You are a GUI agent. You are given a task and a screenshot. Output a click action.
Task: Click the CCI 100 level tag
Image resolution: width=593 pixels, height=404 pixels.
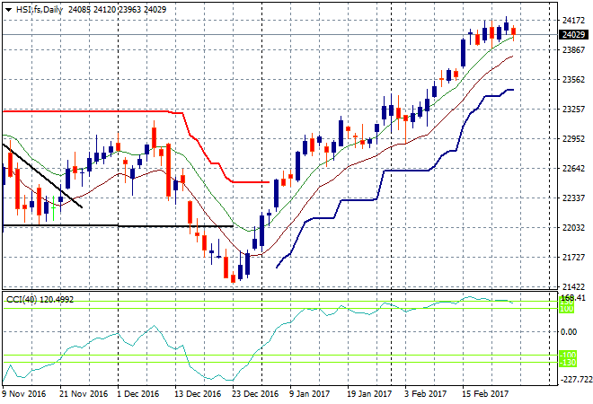point(567,309)
